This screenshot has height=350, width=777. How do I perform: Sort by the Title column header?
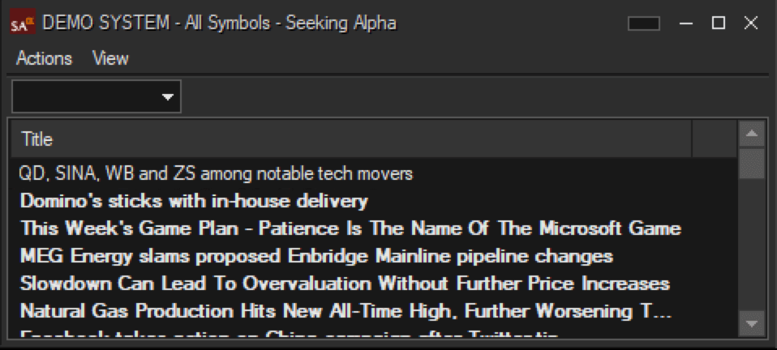click(351, 139)
